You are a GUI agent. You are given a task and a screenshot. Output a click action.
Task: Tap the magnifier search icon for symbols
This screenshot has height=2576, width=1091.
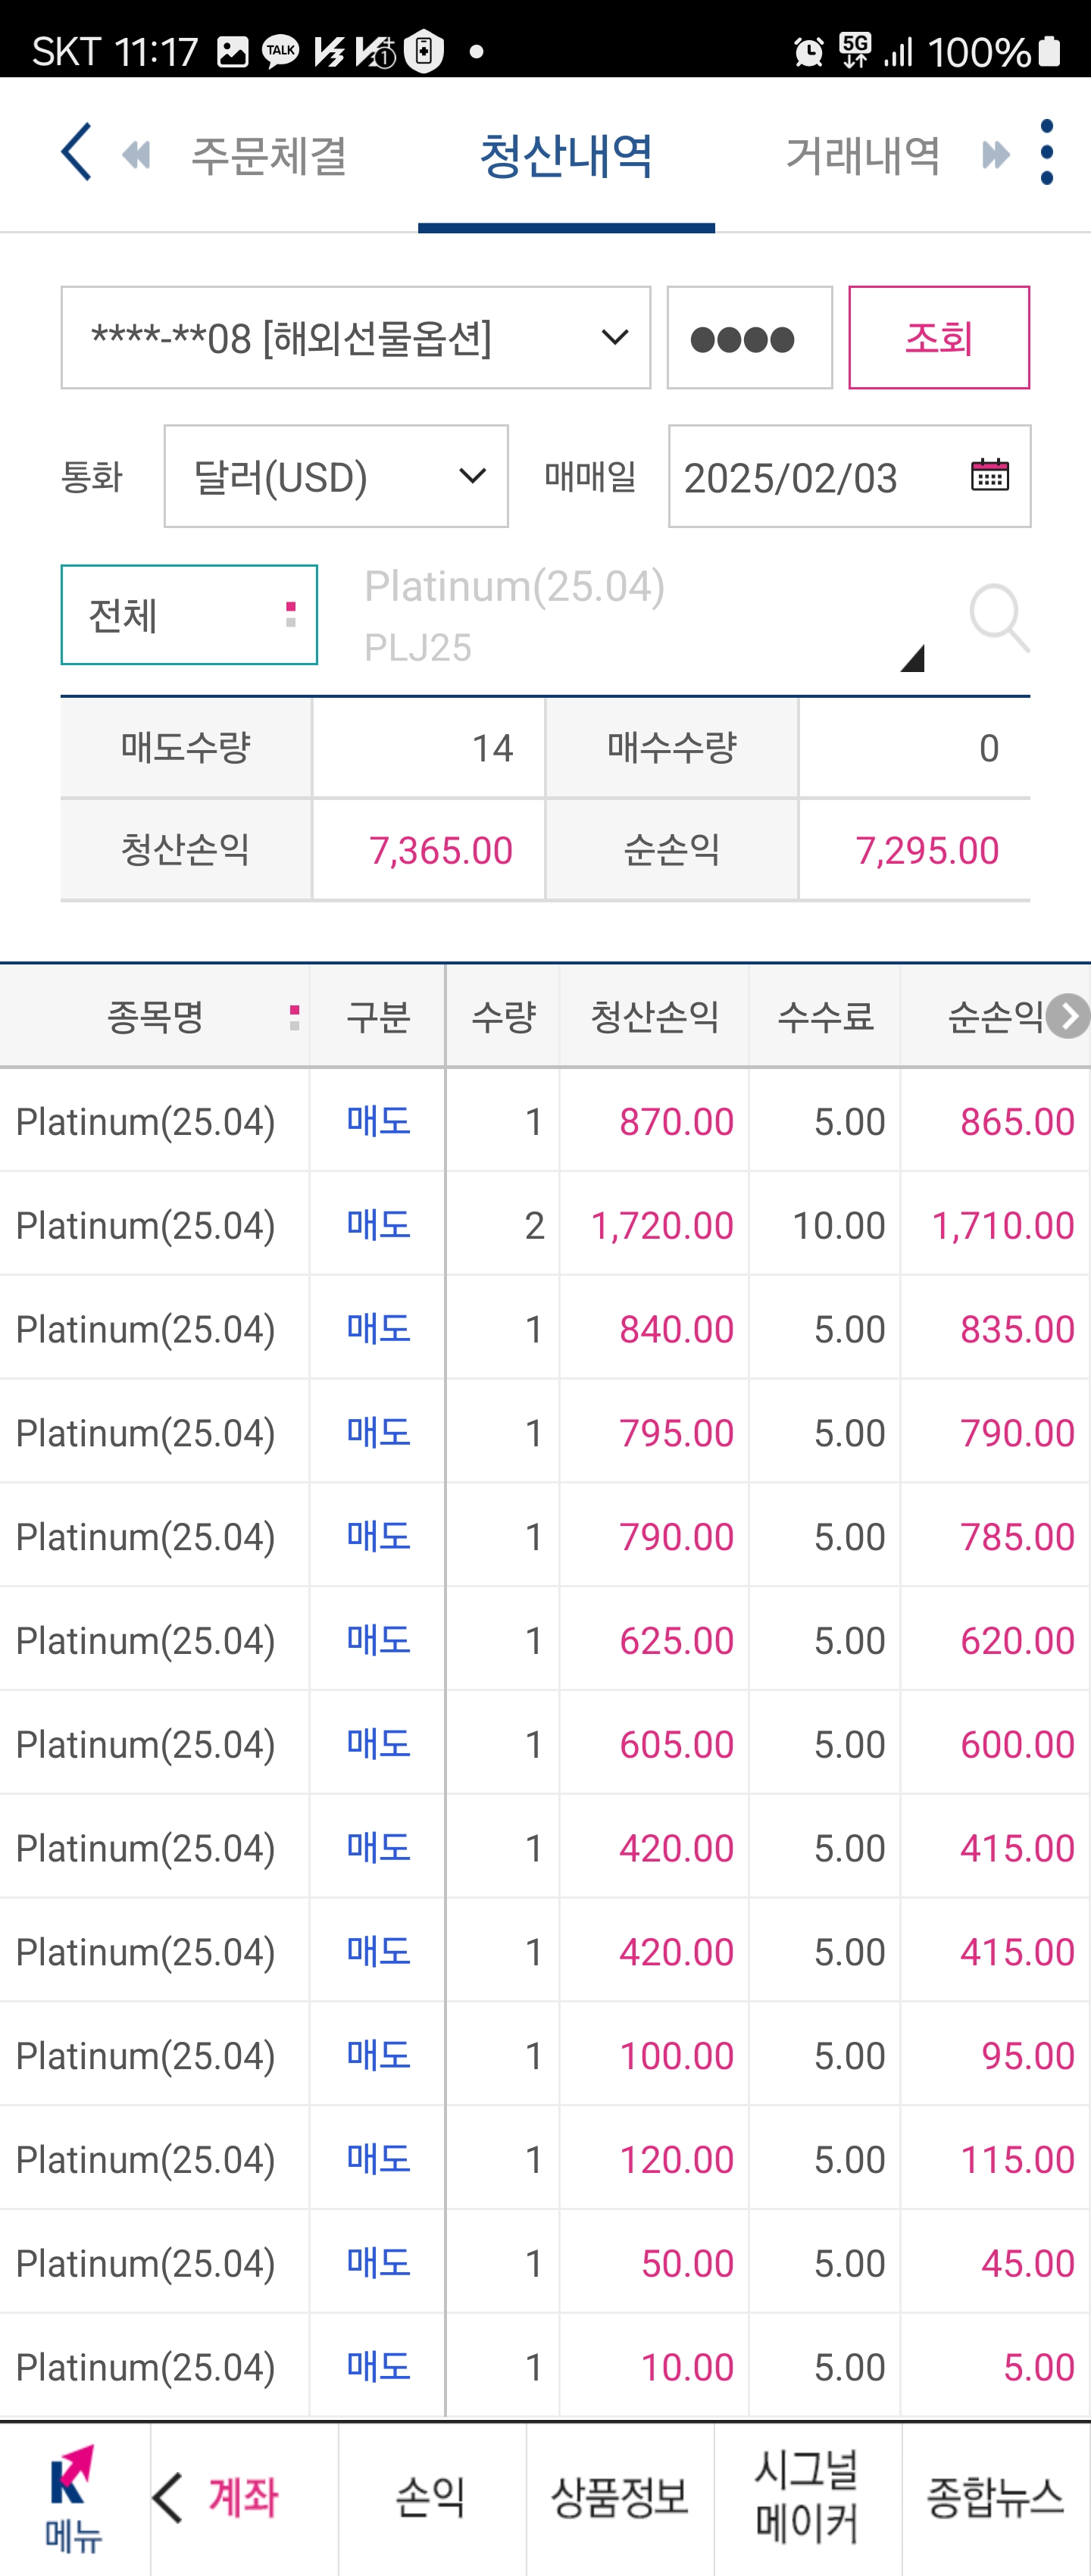coord(999,618)
